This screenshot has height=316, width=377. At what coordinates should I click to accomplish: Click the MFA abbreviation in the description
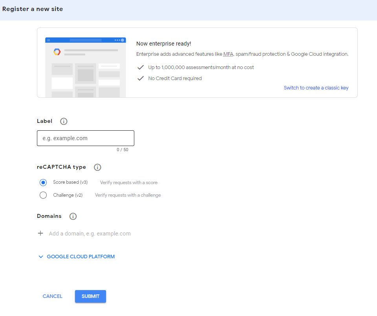tap(228, 54)
